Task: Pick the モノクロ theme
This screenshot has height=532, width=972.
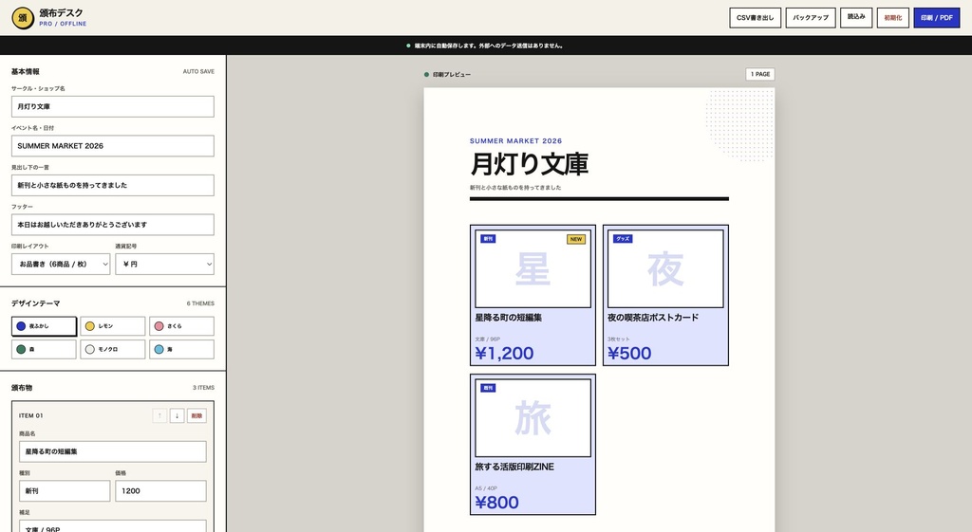Action: (113, 349)
